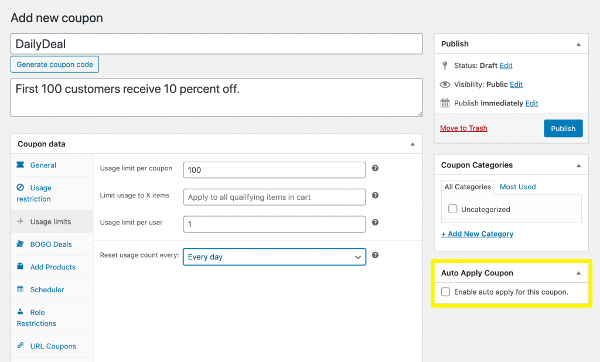
Task: Click the Role Restrictions person icon
Action: pyautogui.click(x=21, y=312)
